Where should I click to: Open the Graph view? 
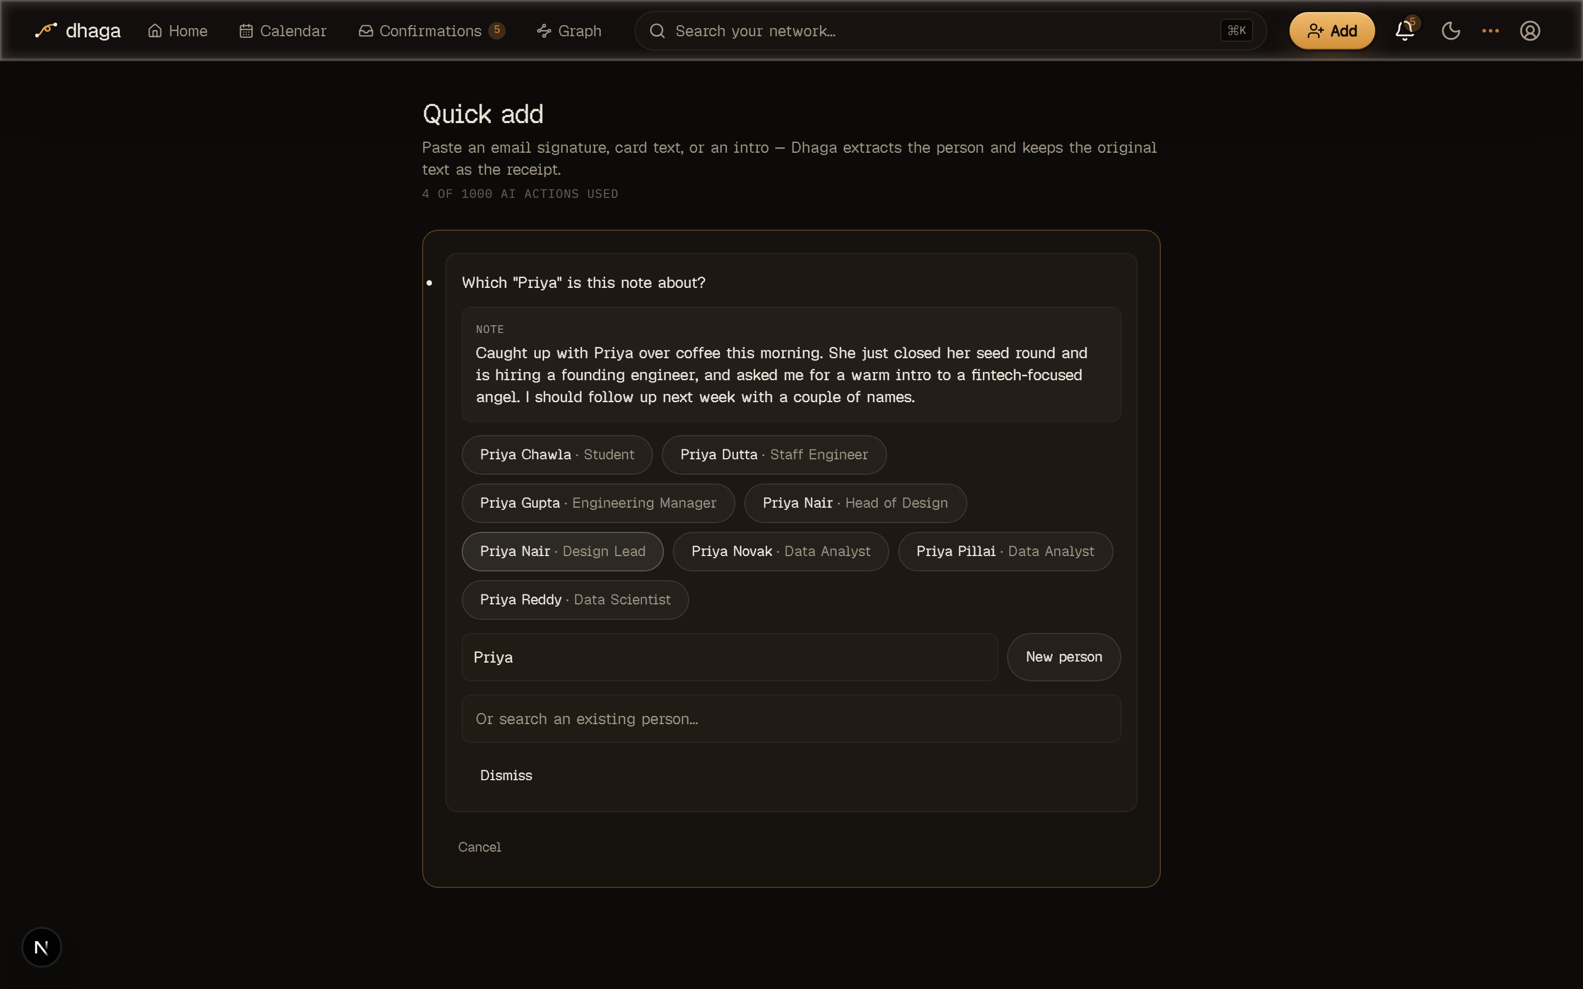coord(568,31)
